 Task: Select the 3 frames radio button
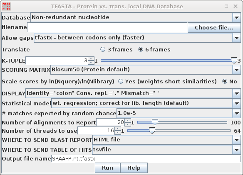(x=103, y=50)
